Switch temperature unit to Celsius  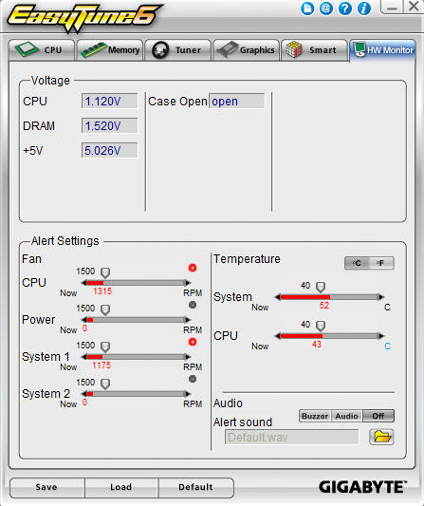[x=357, y=263]
